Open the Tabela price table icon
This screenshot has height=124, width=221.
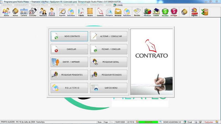(81, 12)
